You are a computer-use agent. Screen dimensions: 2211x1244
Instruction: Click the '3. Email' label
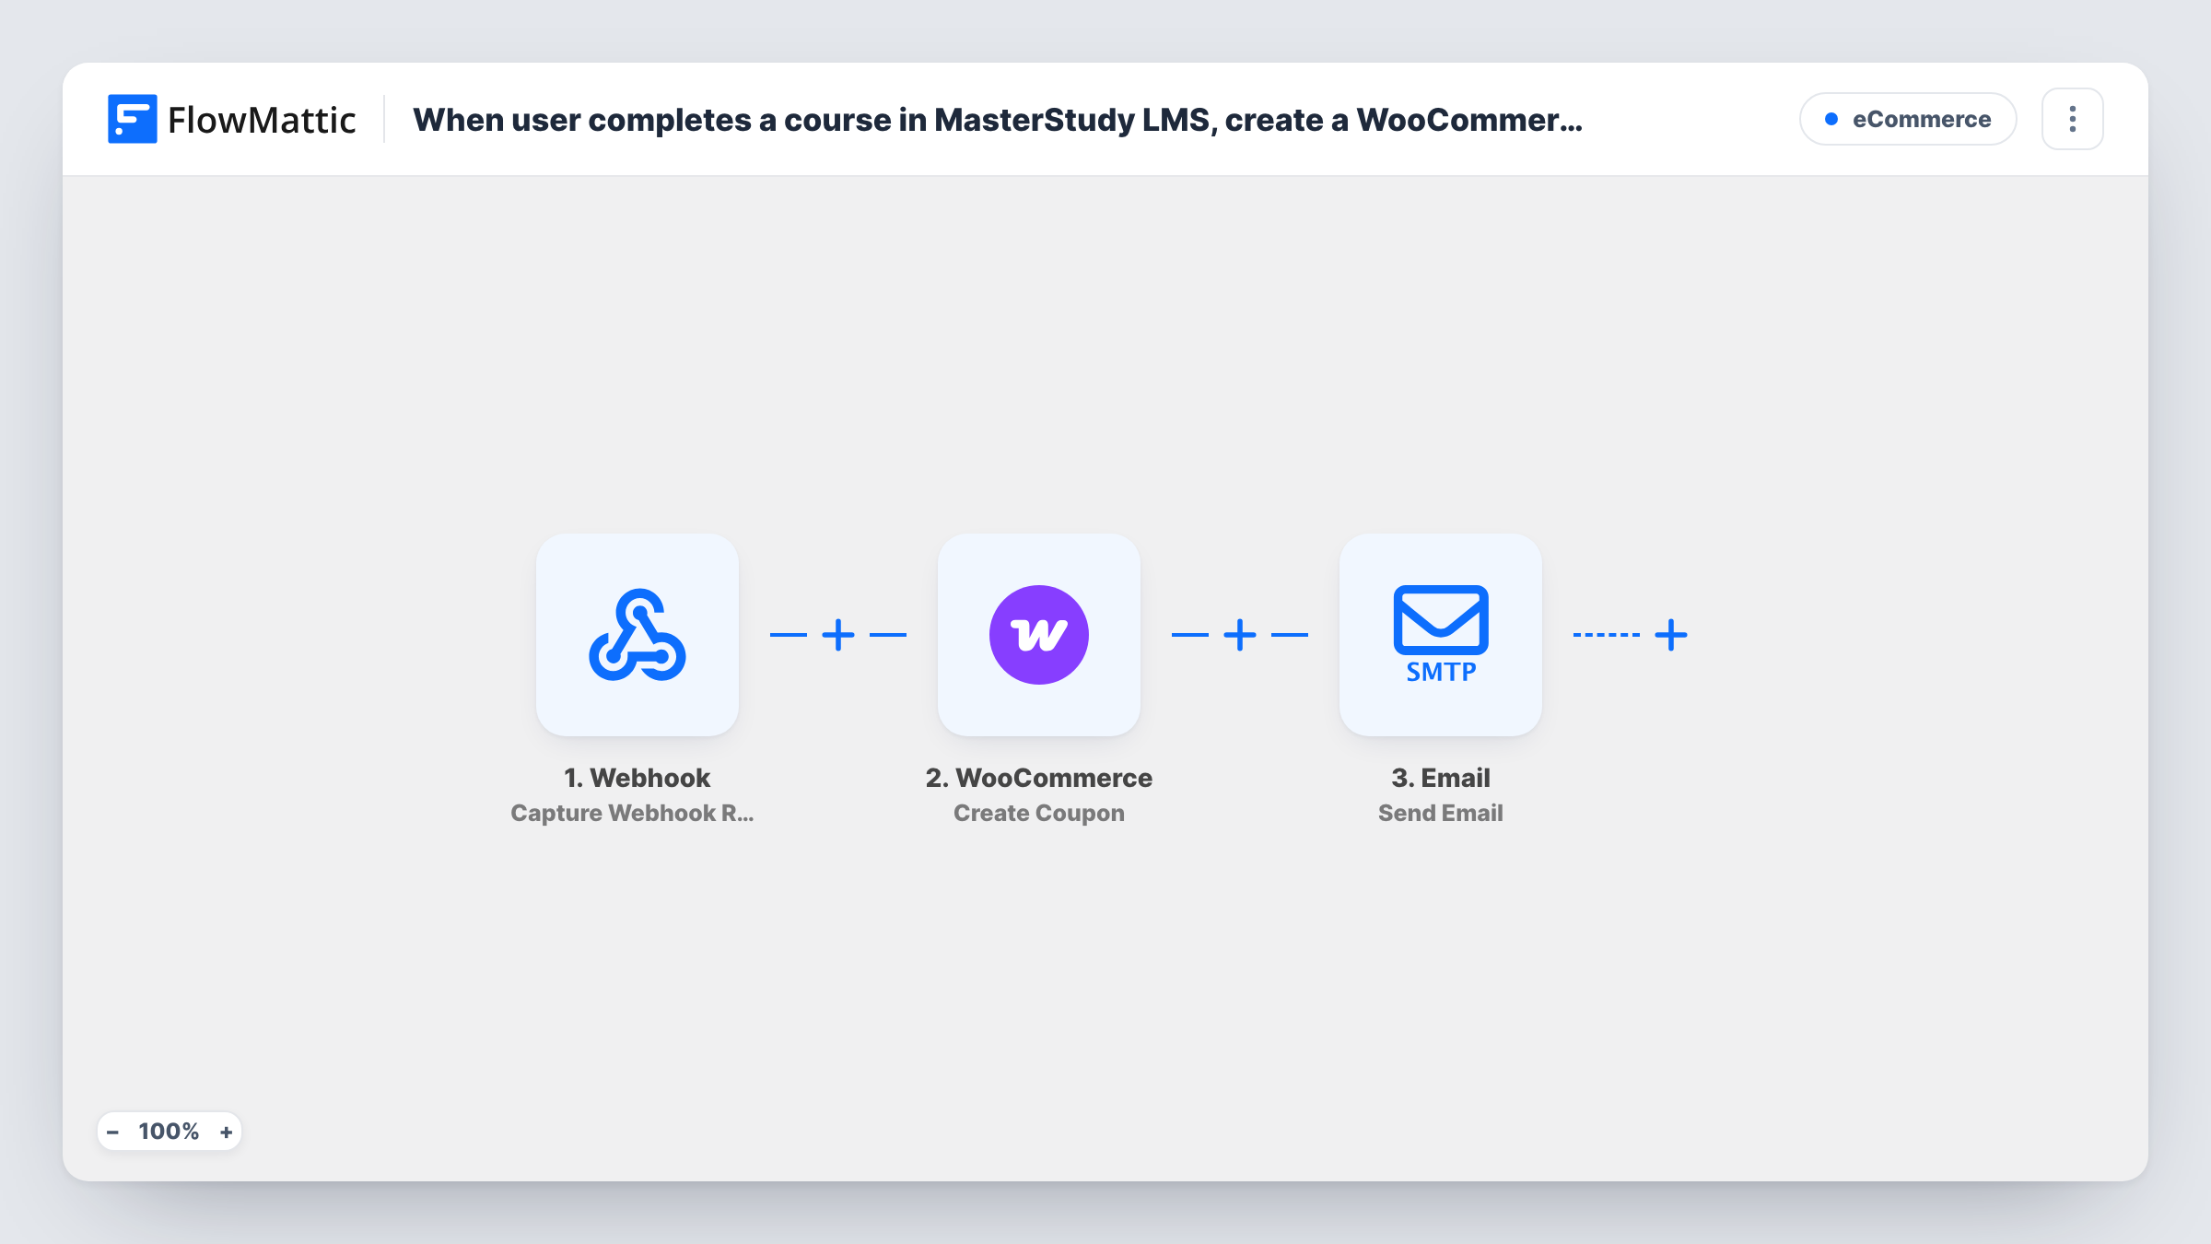(x=1441, y=778)
